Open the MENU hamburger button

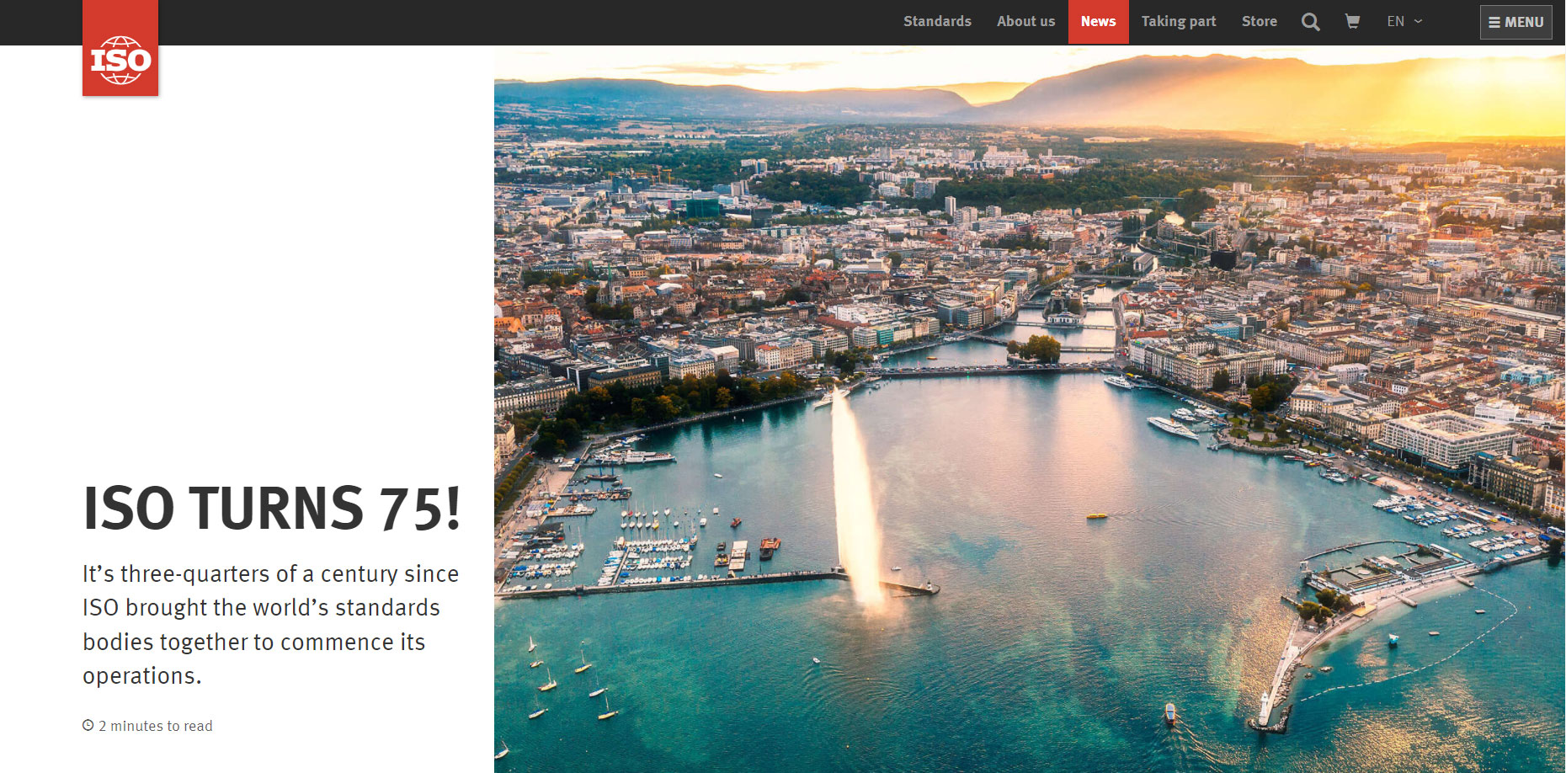[x=1516, y=23]
